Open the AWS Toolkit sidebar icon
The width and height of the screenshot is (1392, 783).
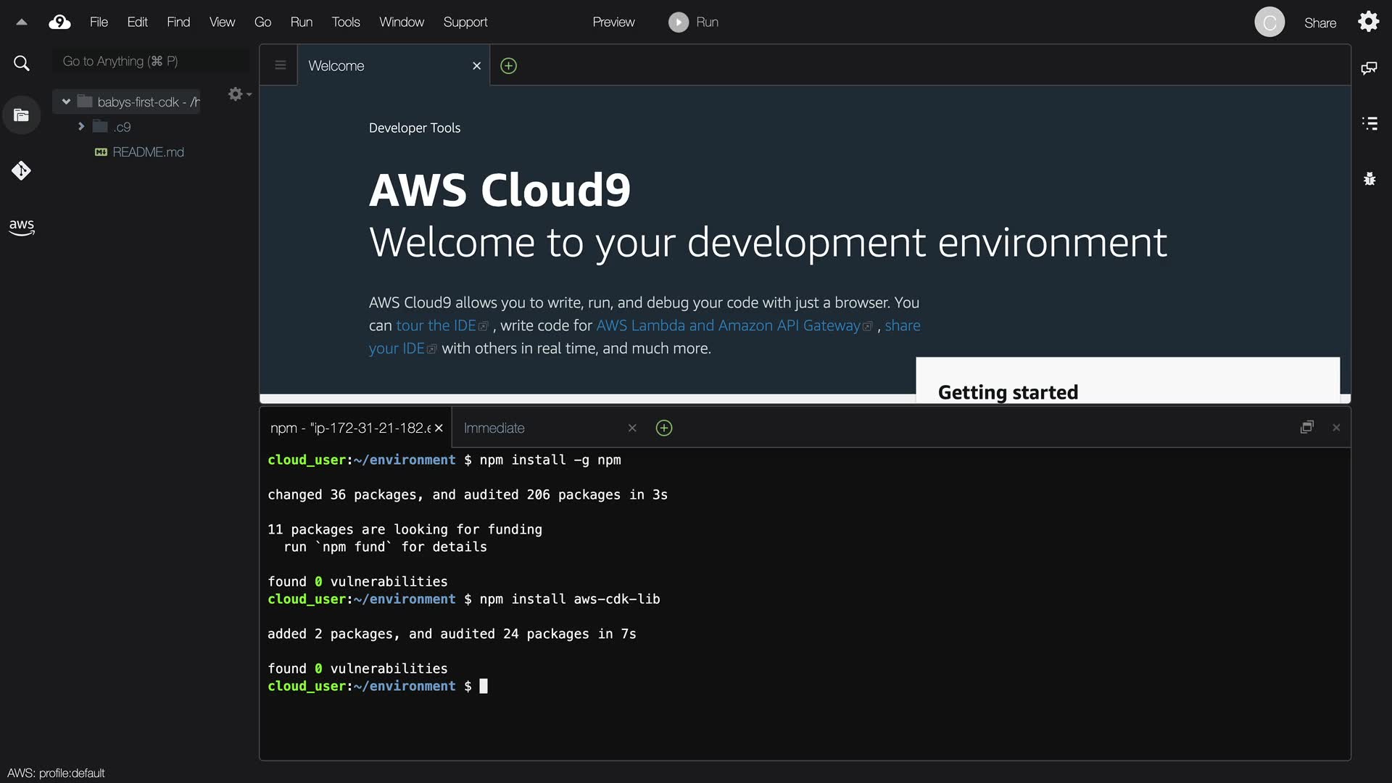(x=22, y=227)
